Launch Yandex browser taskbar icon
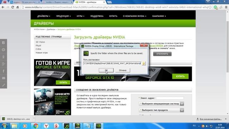 point(46,126)
